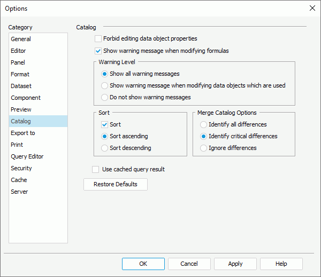Cancel the Options dialog
Image resolution: width=321 pixels, height=277 pixels.
point(189,264)
